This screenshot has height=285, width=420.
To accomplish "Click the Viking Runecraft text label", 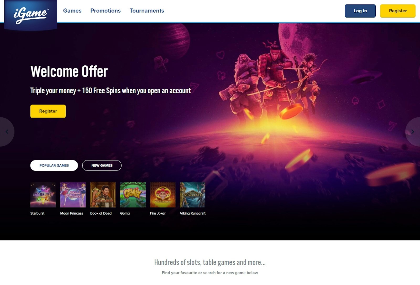I will tap(193, 213).
